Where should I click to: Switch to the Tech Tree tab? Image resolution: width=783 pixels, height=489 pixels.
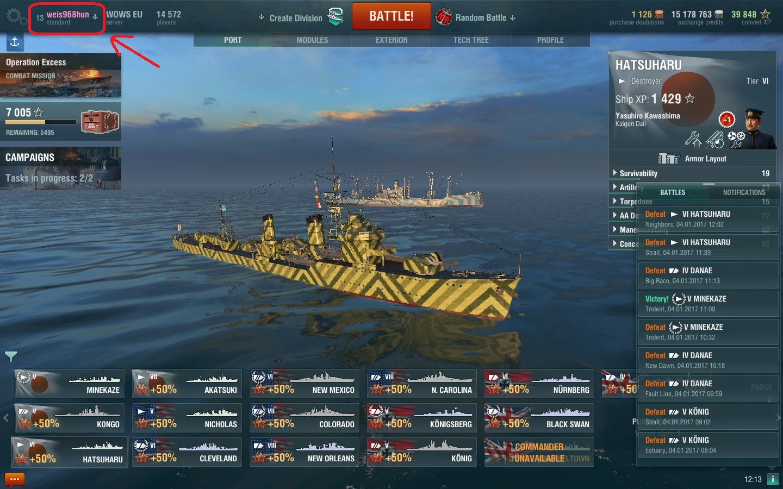point(471,40)
